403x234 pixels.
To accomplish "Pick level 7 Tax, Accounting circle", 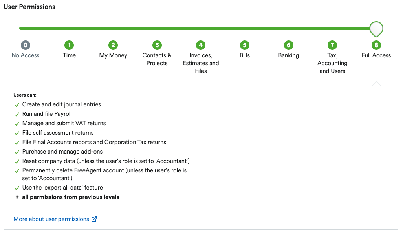I will [332, 45].
